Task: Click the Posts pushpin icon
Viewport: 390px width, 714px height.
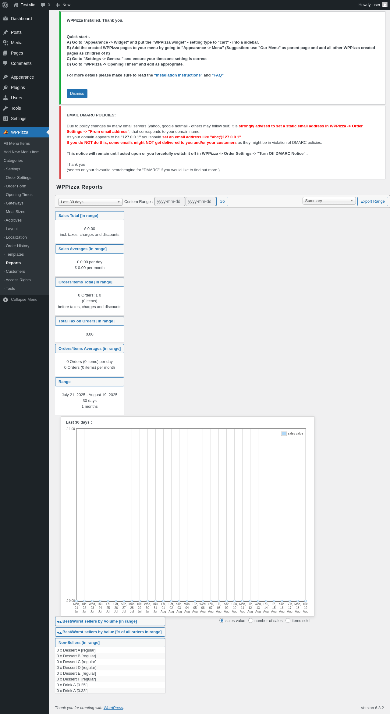Action: pyautogui.click(x=5, y=32)
